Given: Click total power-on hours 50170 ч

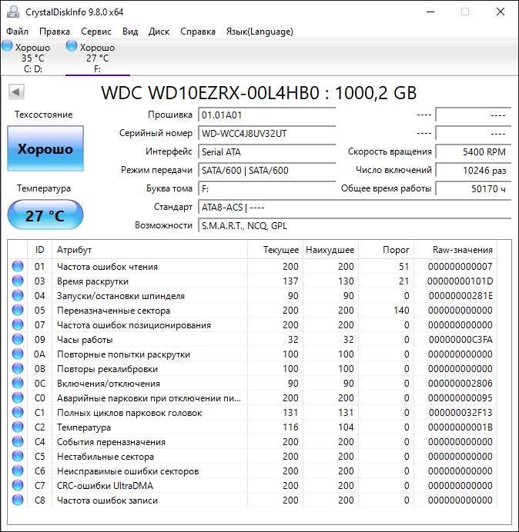Looking at the screenshot, I should 473,188.
